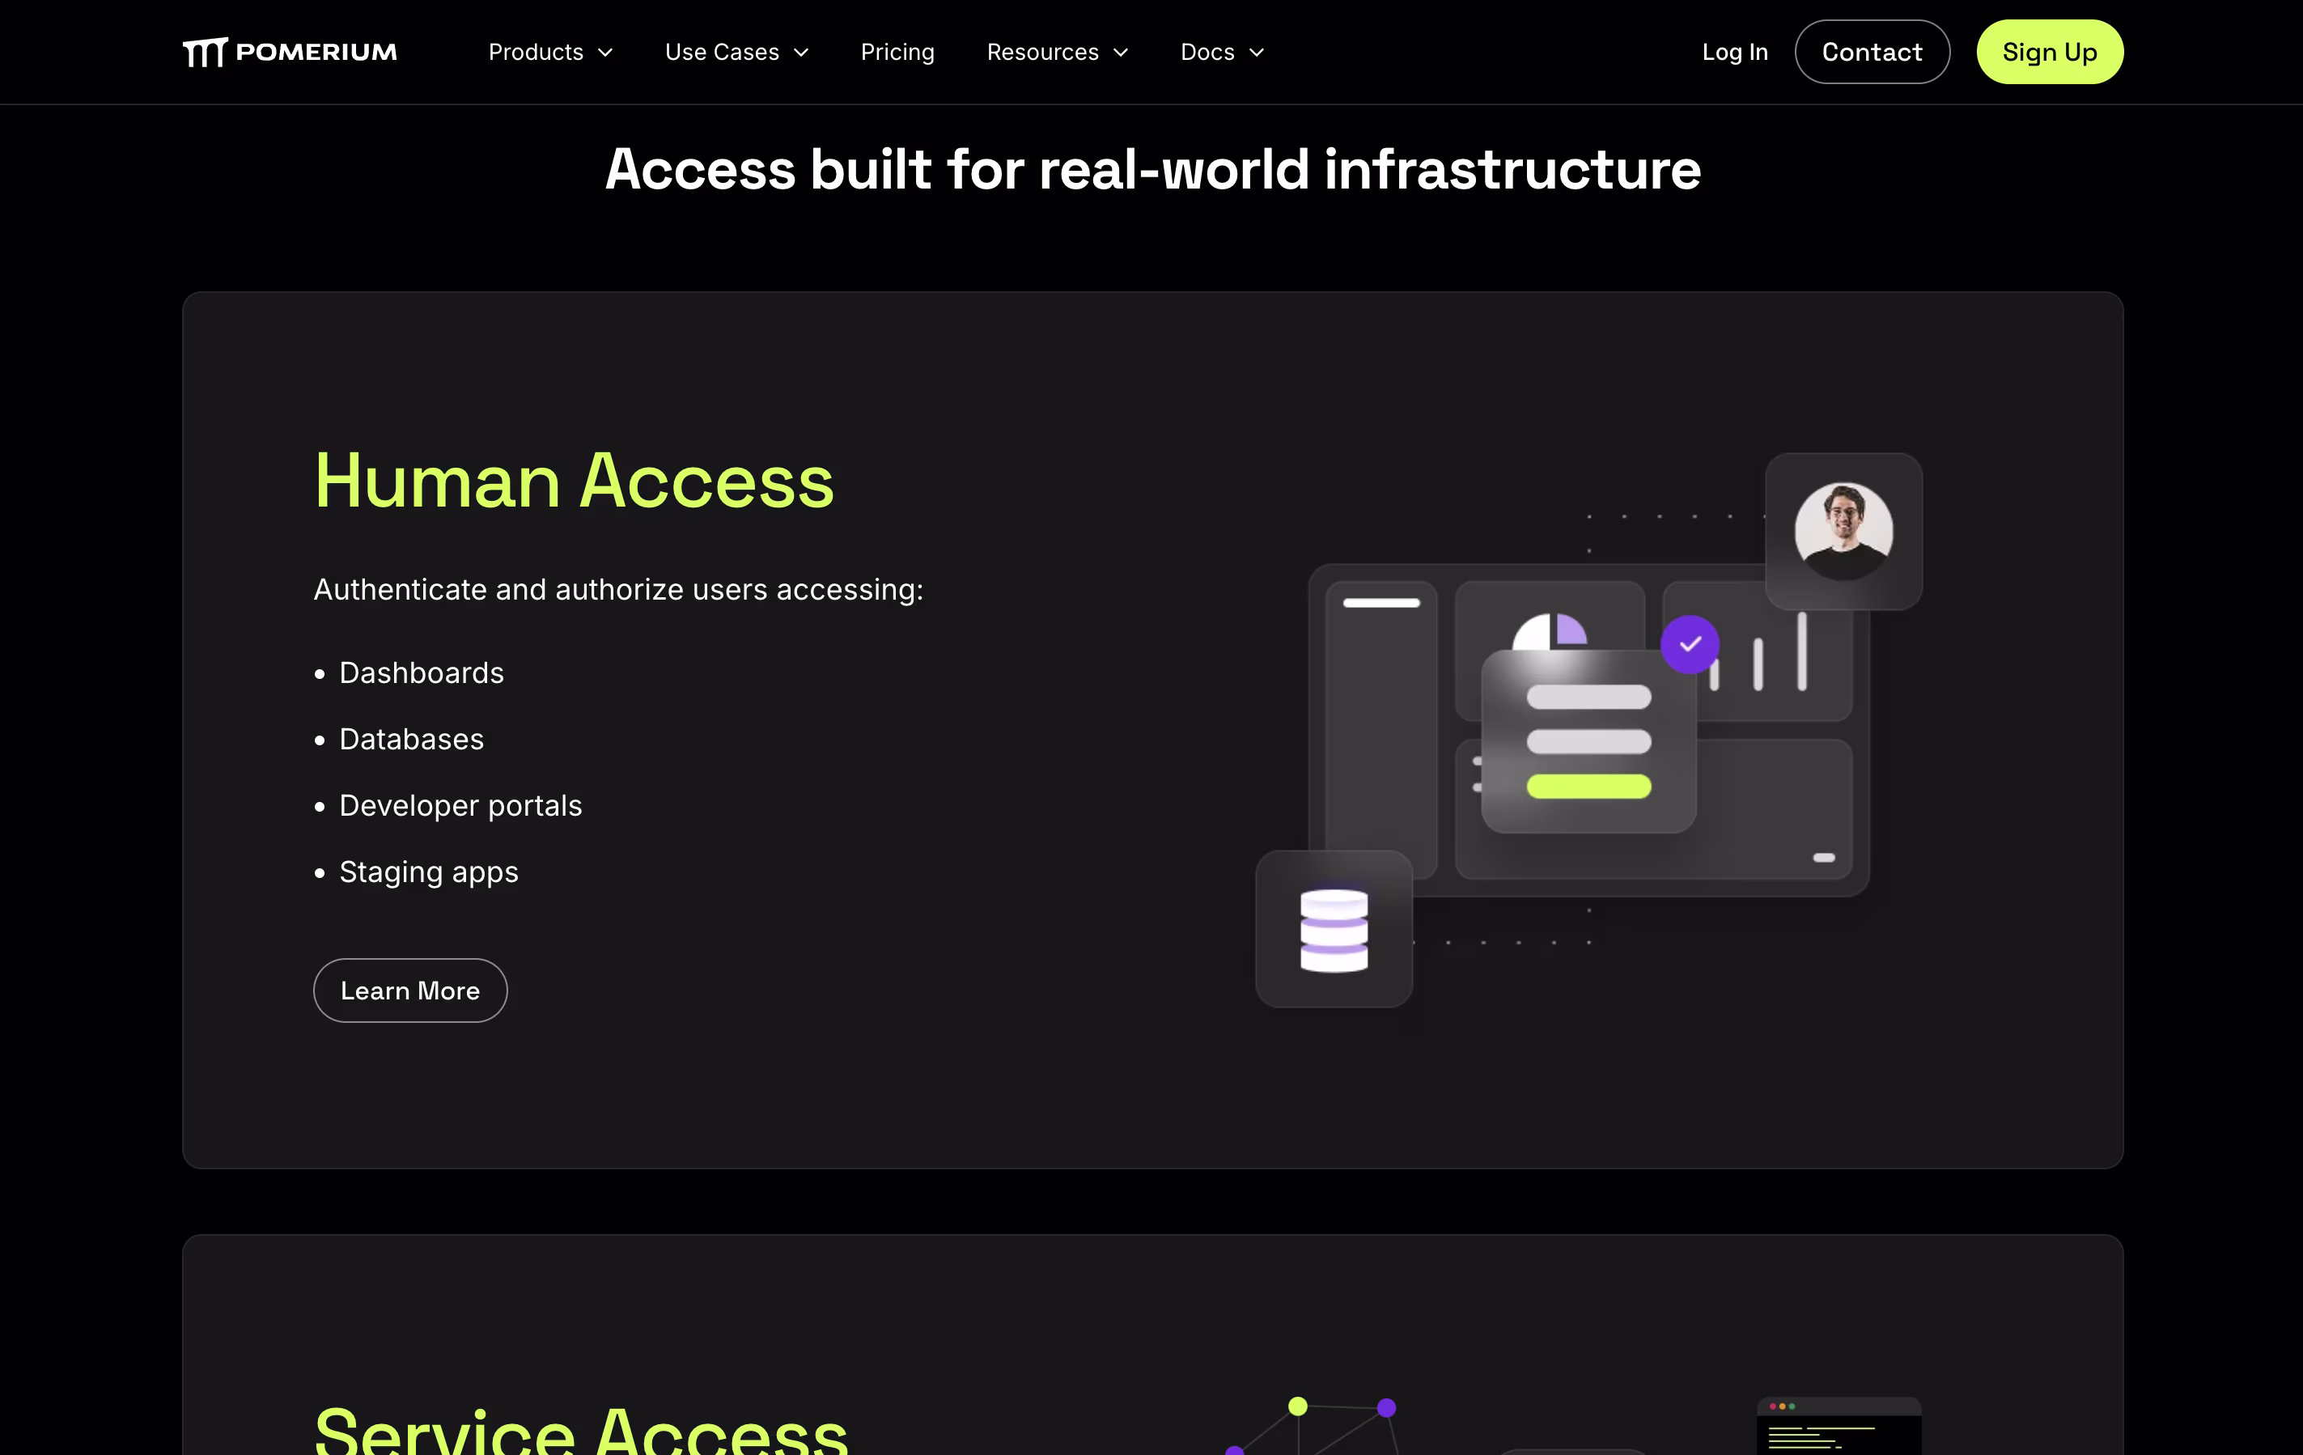This screenshot has height=1455, width=2303.
Task: Click the user avatar photo
Action: 1843,531
